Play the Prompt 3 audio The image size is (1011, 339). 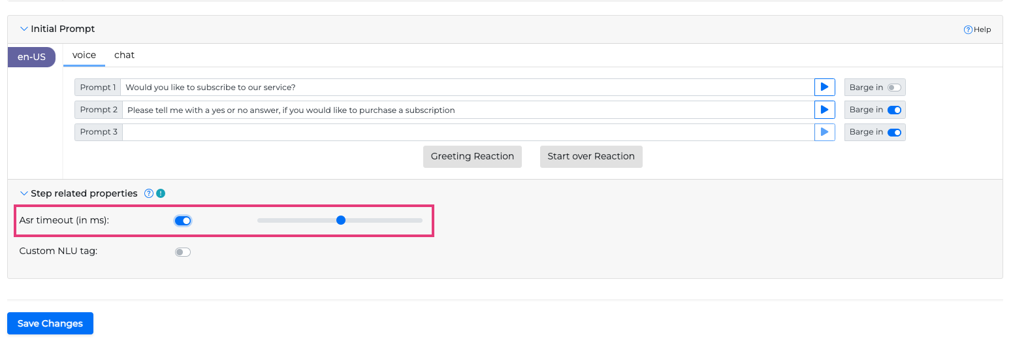(x=824, y=132)
